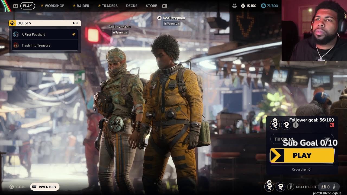Image resolution: width=347 pixels, height=195 pixels.
Task: Click the In Speranza status under GodLovesYou
Action: point(120,32)
